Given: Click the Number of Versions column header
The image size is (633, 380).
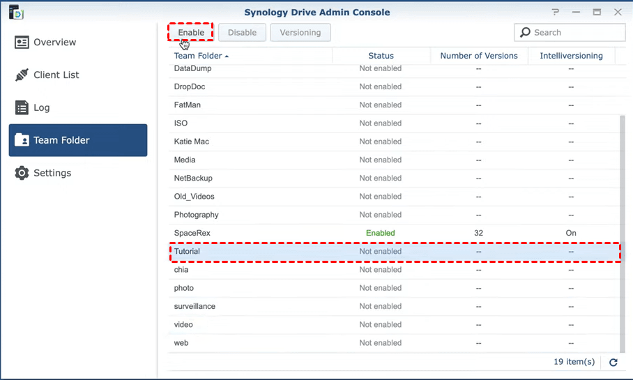Looking at the screenshot, I should click(478, 56).
